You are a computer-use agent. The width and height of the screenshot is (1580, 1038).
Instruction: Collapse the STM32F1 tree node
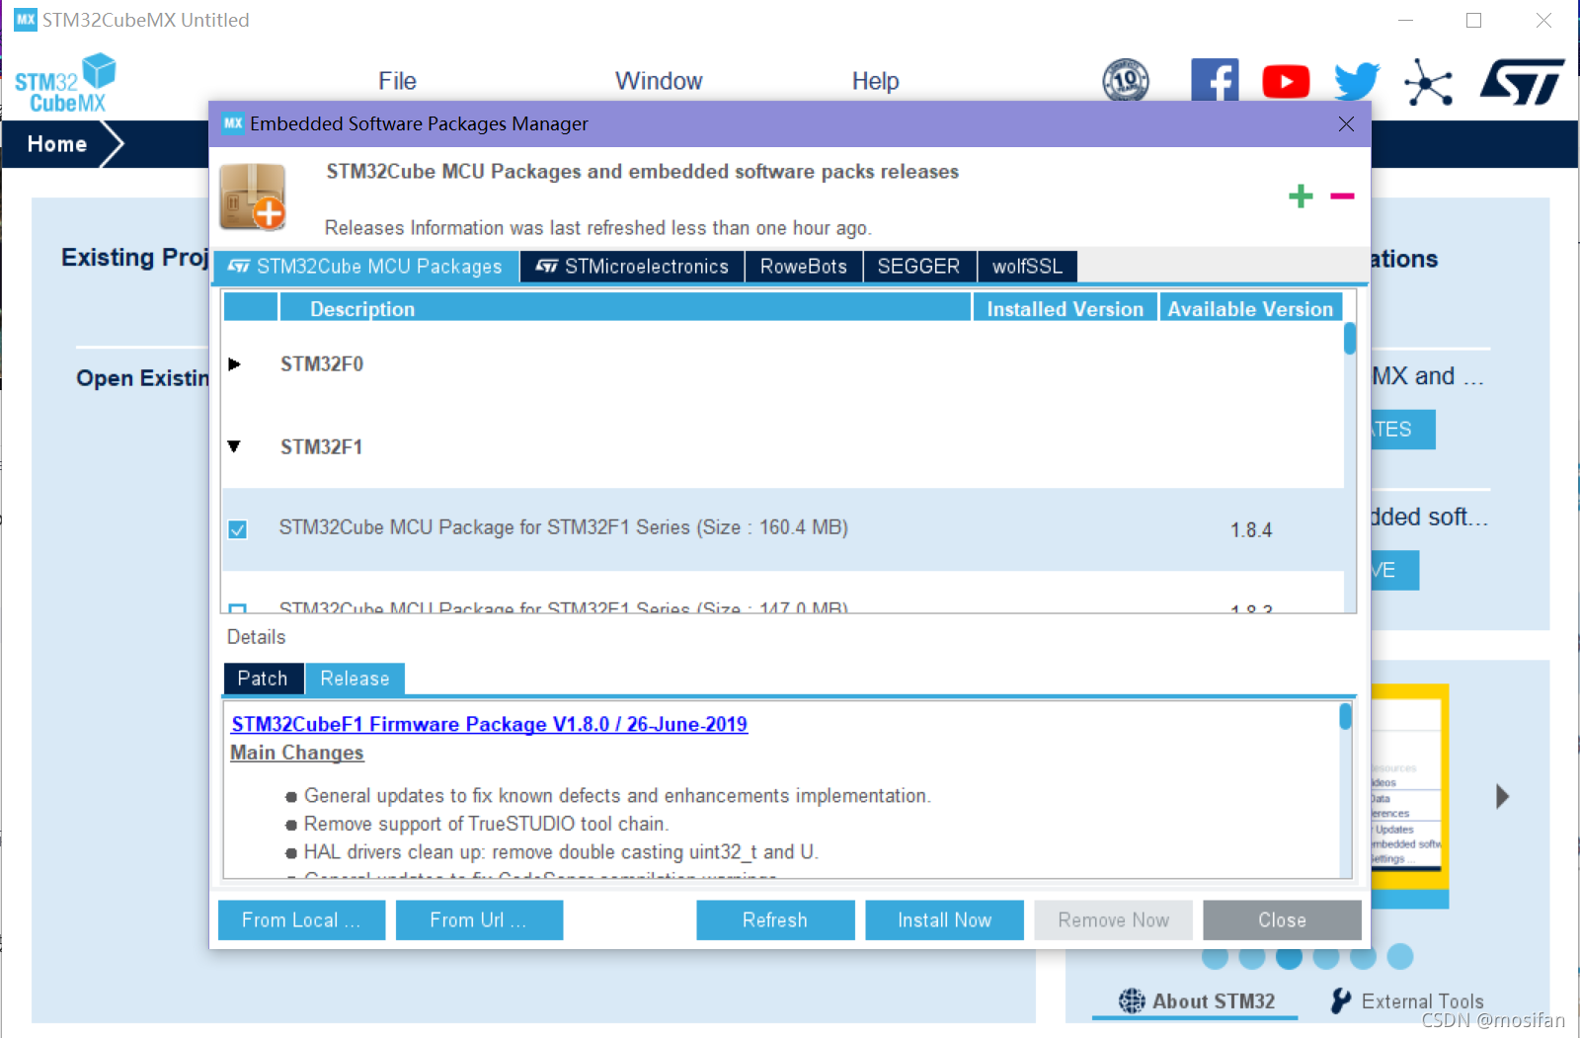234,446
